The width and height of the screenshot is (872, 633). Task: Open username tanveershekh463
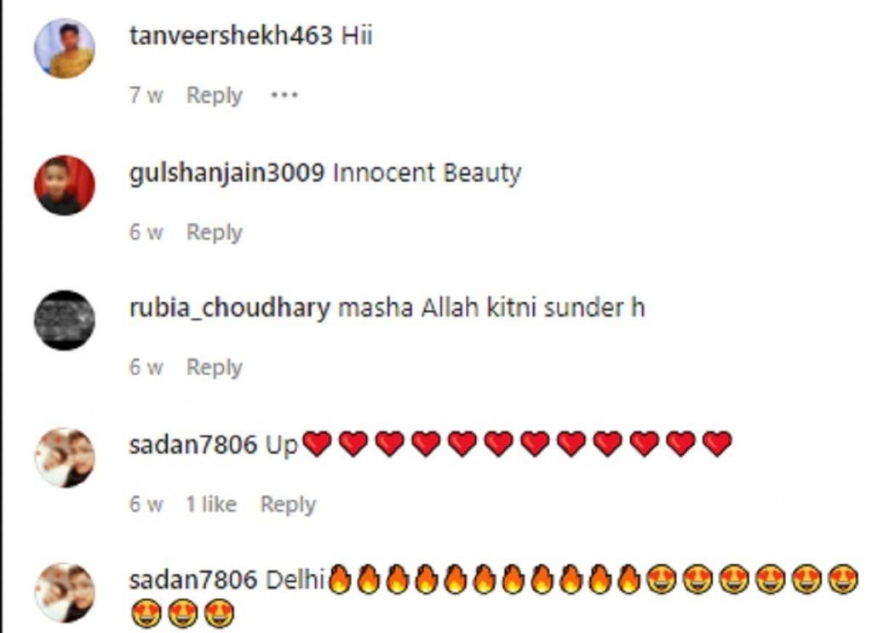click(231, 36)
